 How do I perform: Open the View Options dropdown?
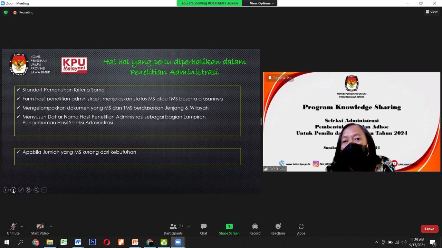pos(262,3)
